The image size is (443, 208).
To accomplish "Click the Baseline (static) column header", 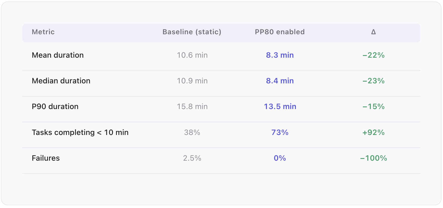I will [x=192, y=32].
